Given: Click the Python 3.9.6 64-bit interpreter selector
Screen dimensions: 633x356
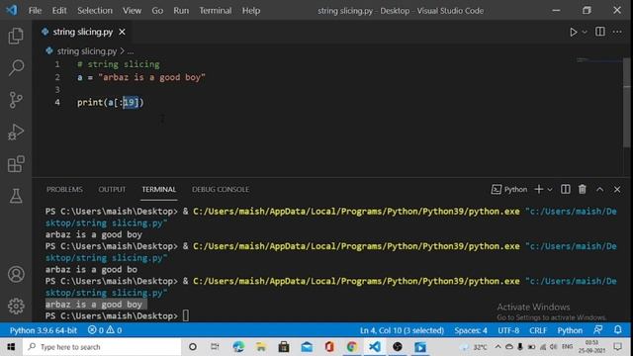Looking at the screenshot, I should tap(44, 330).
